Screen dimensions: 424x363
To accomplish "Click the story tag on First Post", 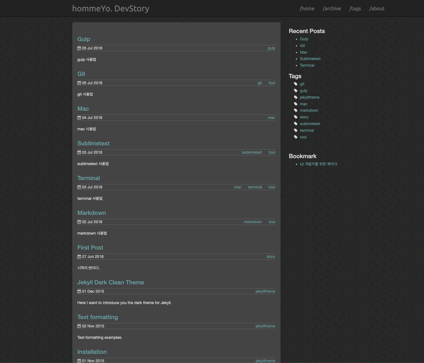I will coord(271,257).
